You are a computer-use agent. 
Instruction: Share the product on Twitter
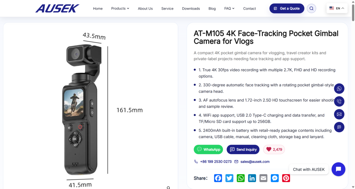pyautogui.click(x=229, y=178)
